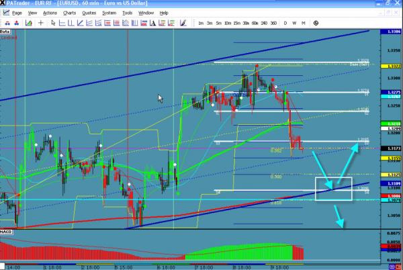Select the trend line drawing tool
The image size is (403, 270).
[x=80, y=23]
